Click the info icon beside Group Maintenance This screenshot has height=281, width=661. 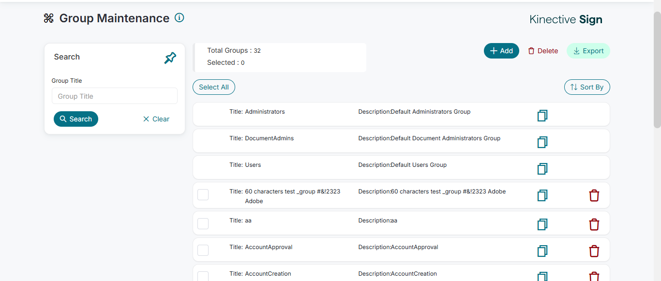(x=179, y=18)
